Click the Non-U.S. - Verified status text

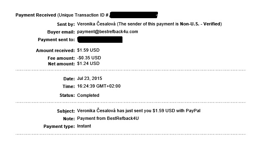pos(200,24)
